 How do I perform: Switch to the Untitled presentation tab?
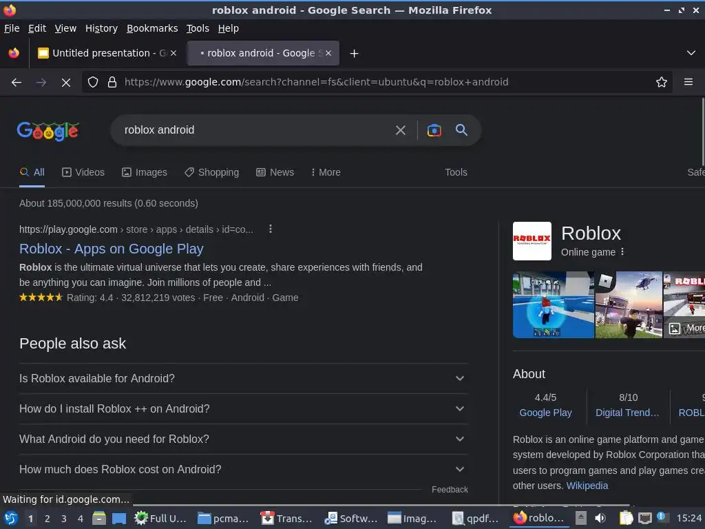(x=107, y=53)
